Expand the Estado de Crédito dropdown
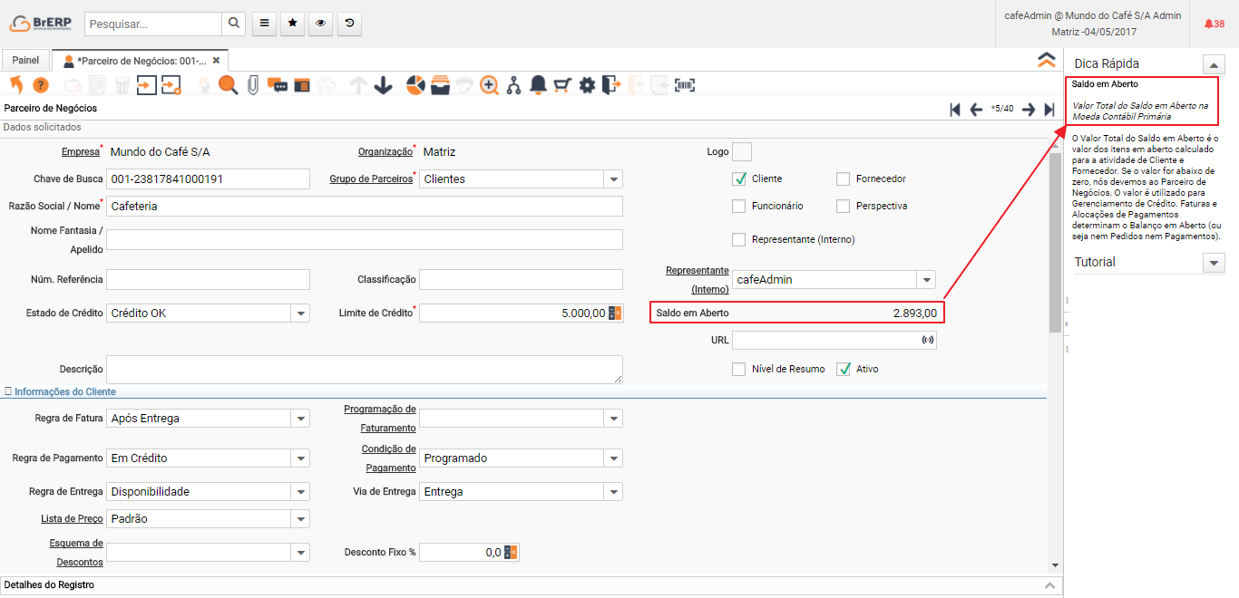1239x598 pixels. tap(300, 313)
